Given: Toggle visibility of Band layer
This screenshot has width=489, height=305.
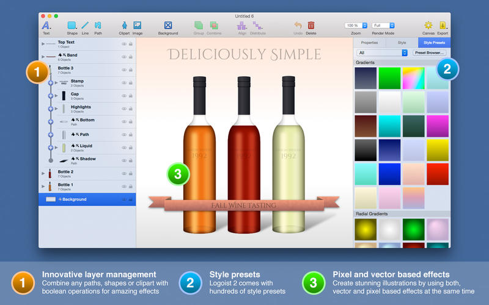Looking at the screenshot, I should pyautogui.click(x=124, y=57).
